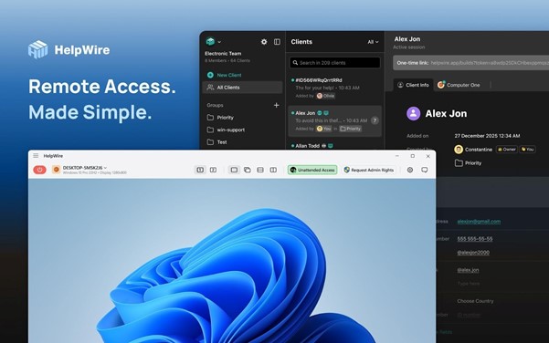549x343 pixels.
Task: Click Alex Jon's purple avatar icon
Action: (413, 114)
